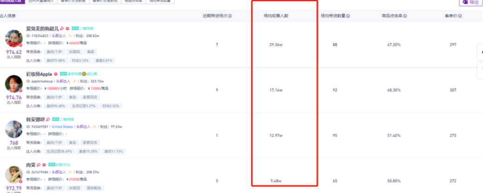Click 47.20% click rate value
Viewport: 483px width, 193px height.
pos(394,45)
